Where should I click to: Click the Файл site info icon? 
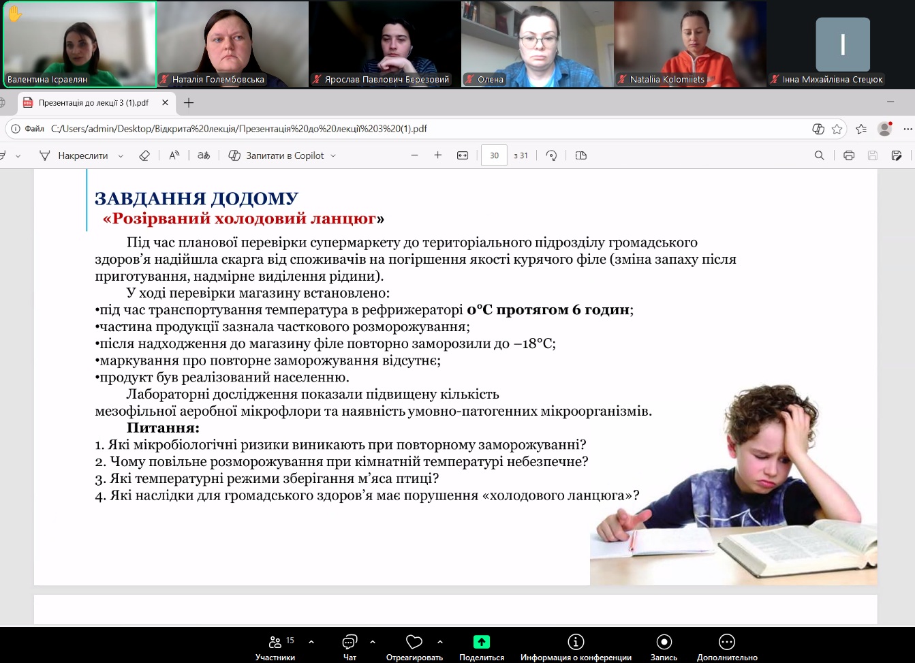tap(28, 129)
